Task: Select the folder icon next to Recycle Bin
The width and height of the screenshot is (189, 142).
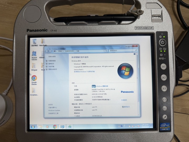Action: click(43, 42)
